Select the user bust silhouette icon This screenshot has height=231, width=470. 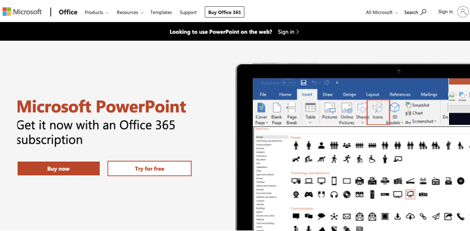coord(321,145)
